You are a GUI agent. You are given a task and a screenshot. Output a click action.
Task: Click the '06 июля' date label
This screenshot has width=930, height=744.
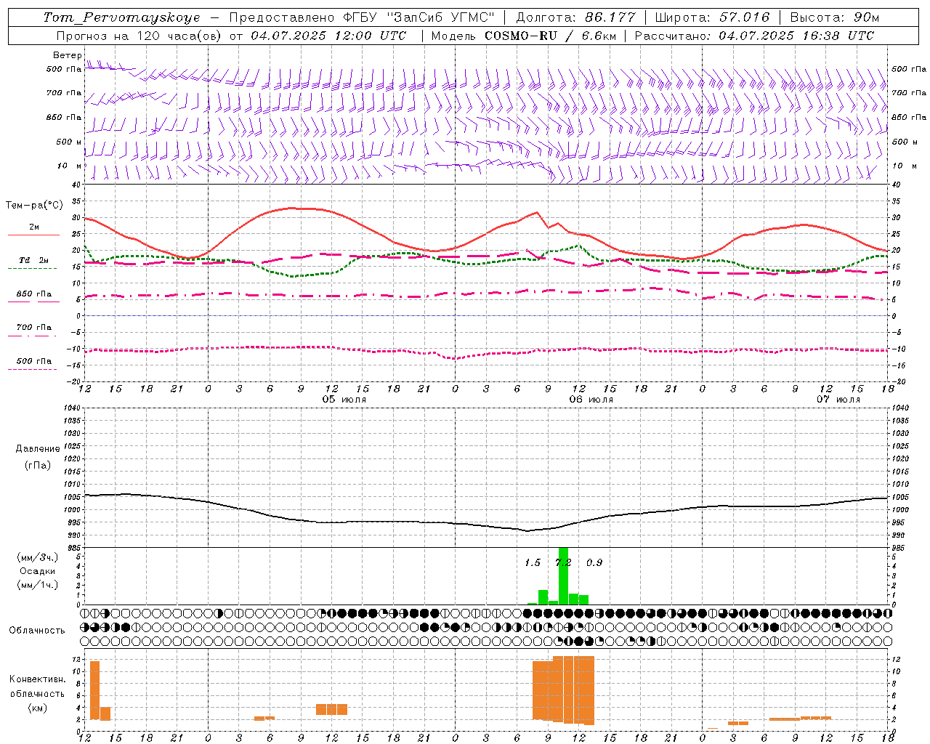[x=591, y=400]
